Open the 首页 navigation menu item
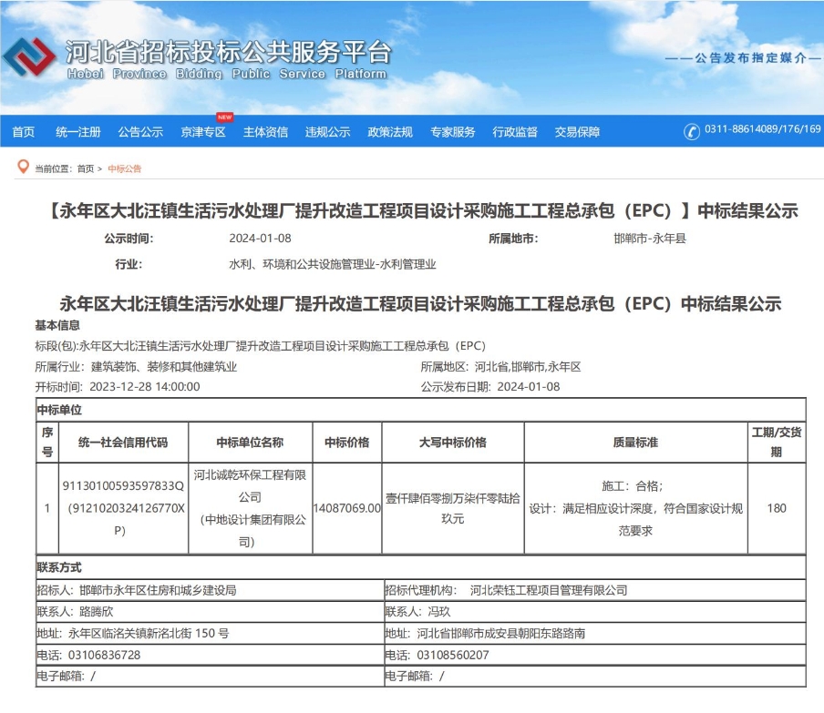Screen dimensions: 824x713 pyautogui.click(x=23, y=132)
